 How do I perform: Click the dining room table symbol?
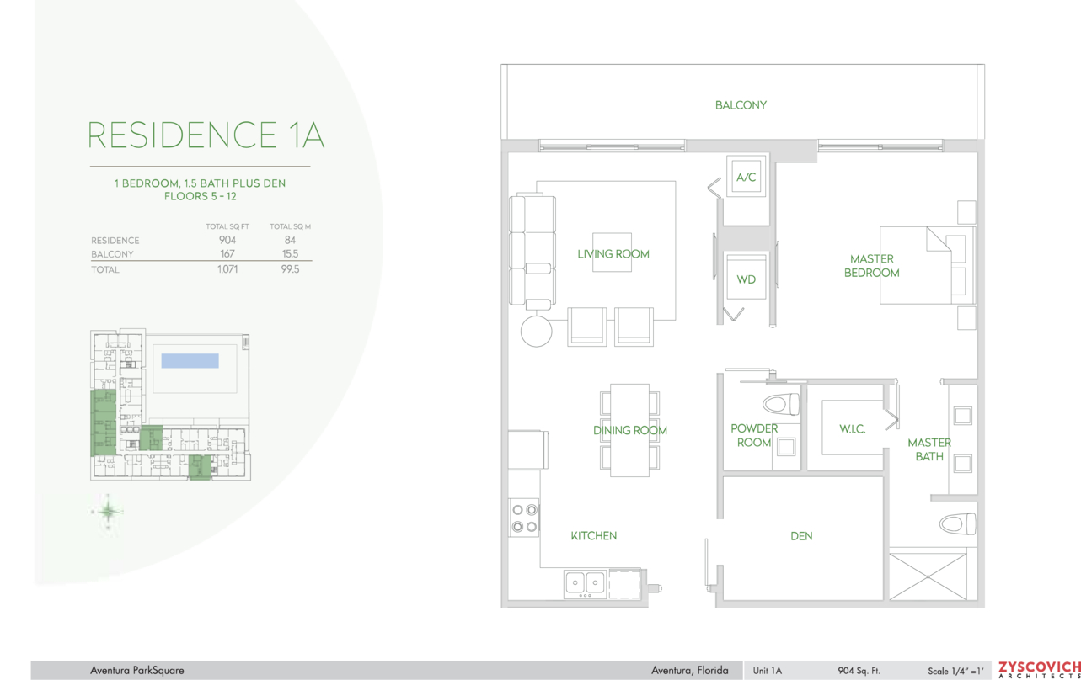pos(629,430)
